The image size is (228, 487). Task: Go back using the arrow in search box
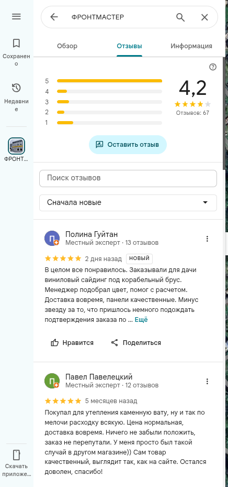tap(54, 17)
